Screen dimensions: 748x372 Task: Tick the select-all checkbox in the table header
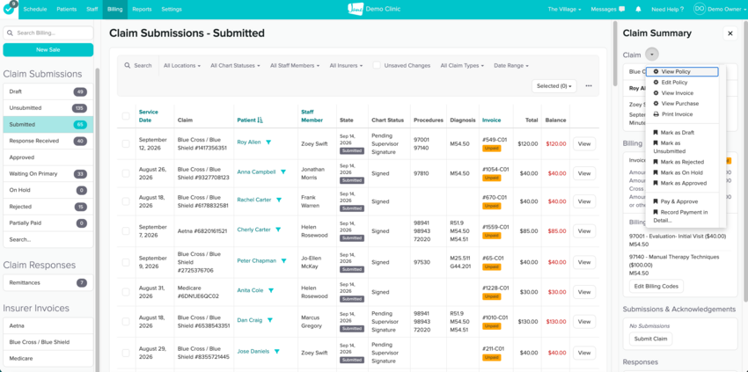[126, 116]
